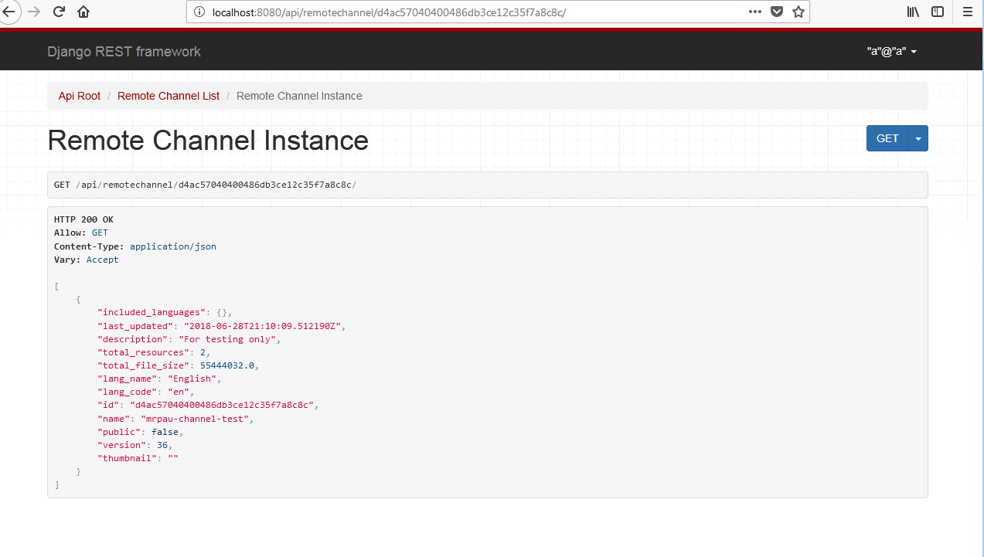Open the Firefox hamburger menu

(967, 12)
